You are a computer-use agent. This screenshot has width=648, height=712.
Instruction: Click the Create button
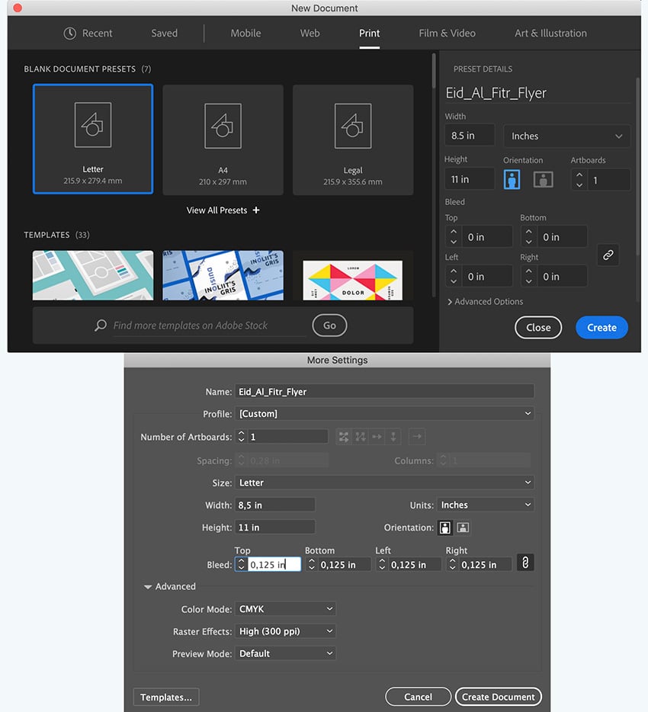[x=601, y=327]
